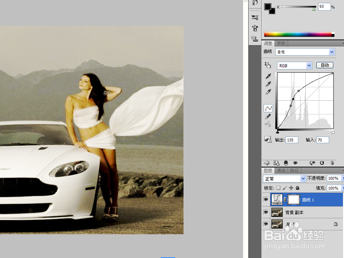This screenshot has height=258, width=344.
Task: Select the 曲线 1 layer name
Action: [308, 200]
